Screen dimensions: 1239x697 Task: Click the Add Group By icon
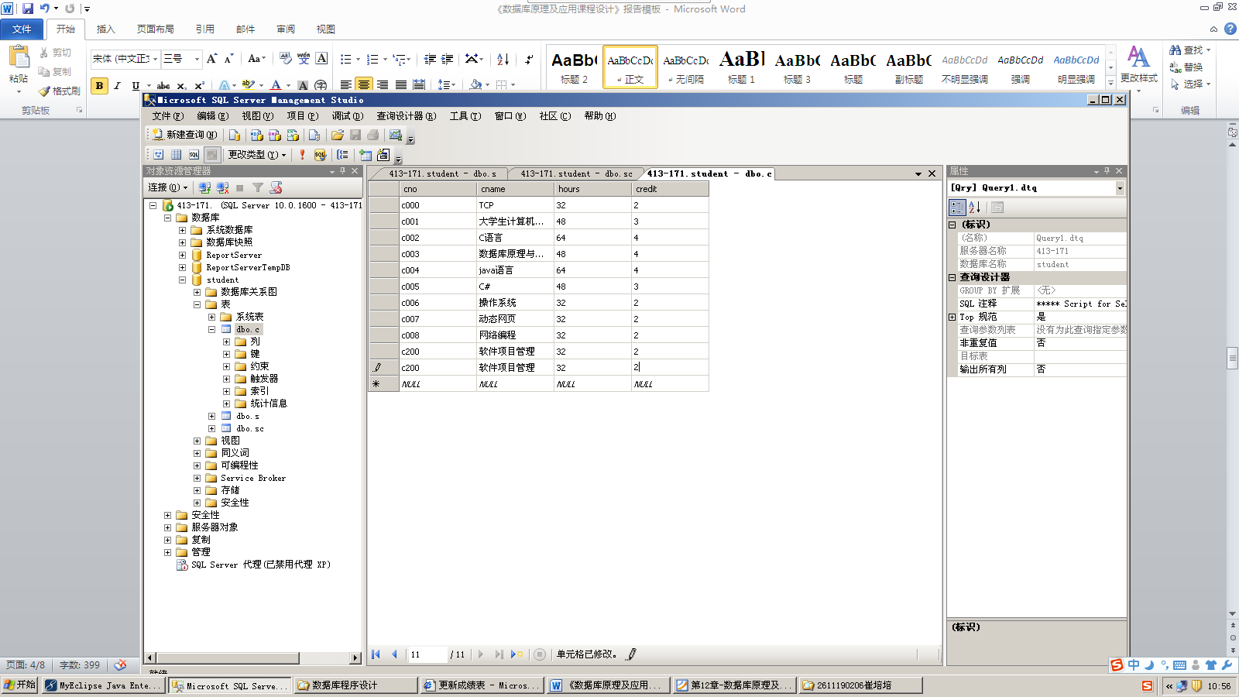coord(342,155)
